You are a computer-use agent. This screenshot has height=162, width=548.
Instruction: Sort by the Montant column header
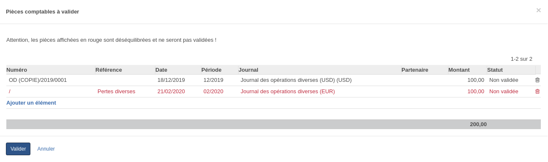467,70
